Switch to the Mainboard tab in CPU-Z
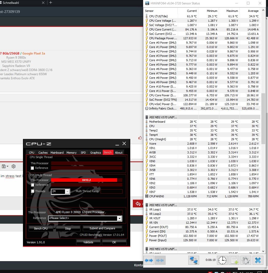268x273 pixels. coord(57,153)
